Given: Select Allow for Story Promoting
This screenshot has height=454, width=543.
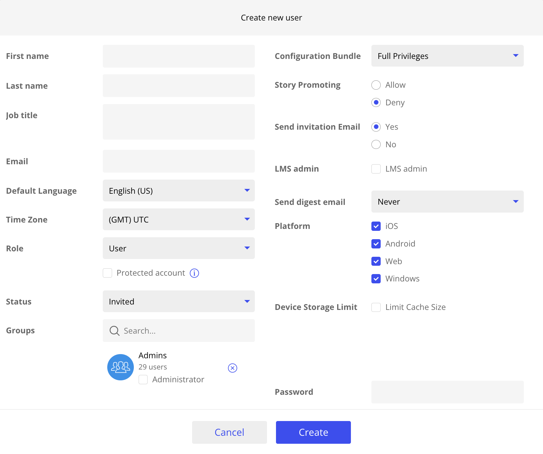Looking at the screenshot, I should click(376, 85).
